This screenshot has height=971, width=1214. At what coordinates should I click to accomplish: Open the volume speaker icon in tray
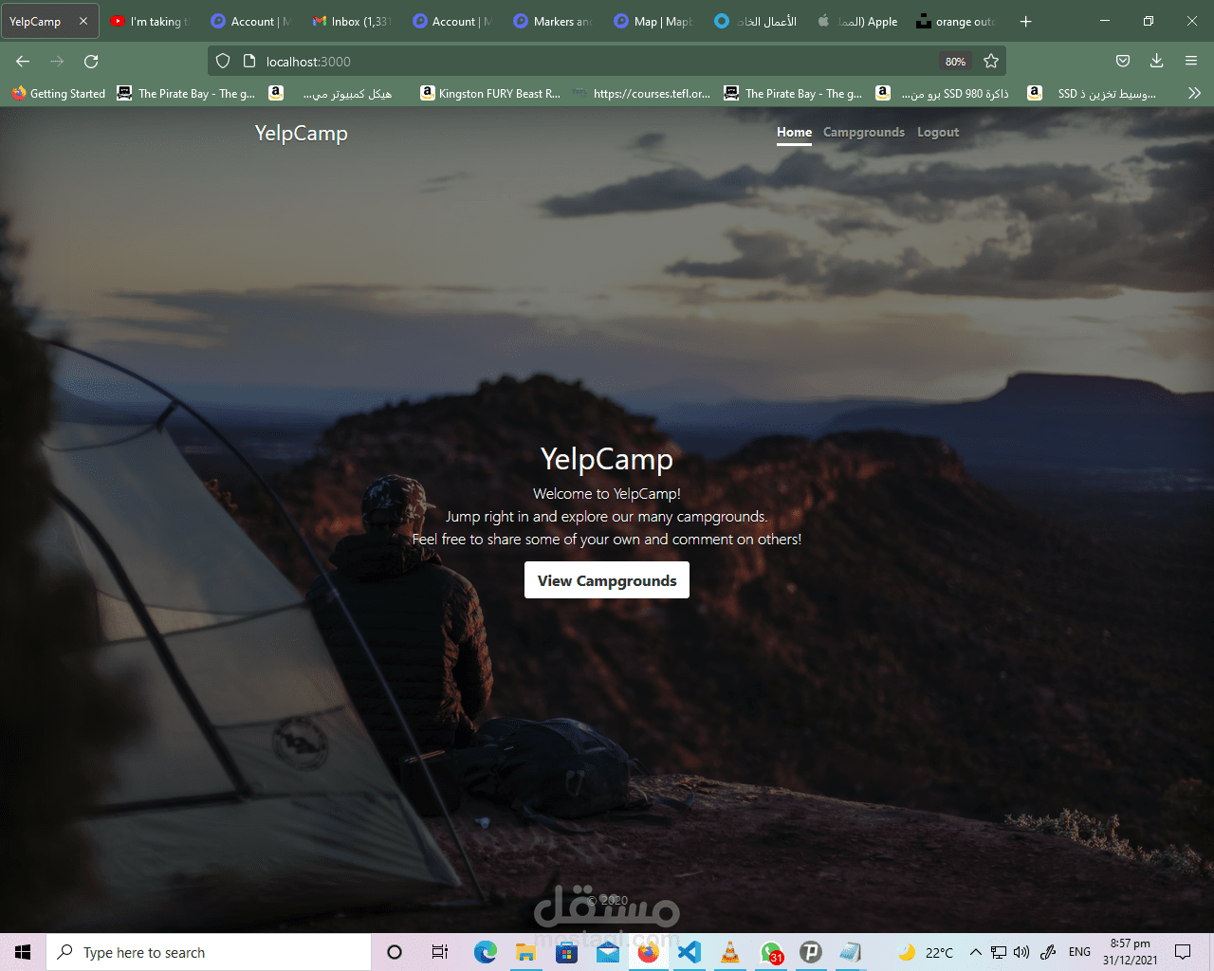pyautogui.click(x=1021, y=952)
